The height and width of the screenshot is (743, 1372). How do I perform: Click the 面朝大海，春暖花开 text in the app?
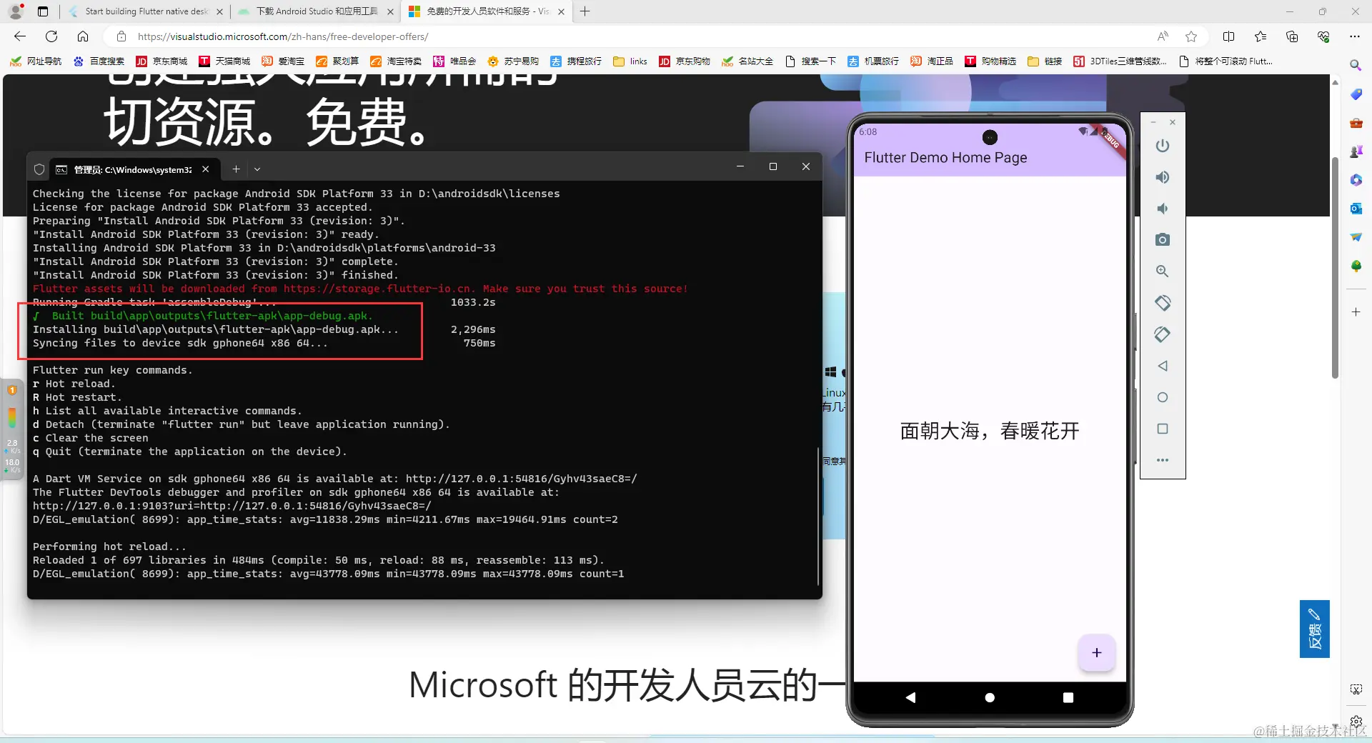[990, 431]
